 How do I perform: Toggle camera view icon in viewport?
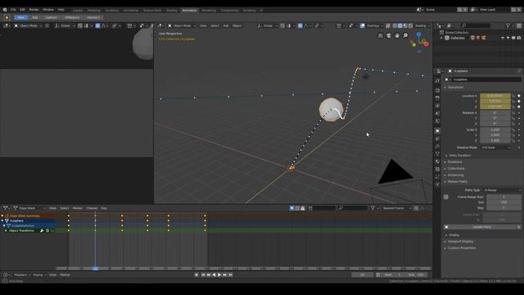[x=389, y=35]
